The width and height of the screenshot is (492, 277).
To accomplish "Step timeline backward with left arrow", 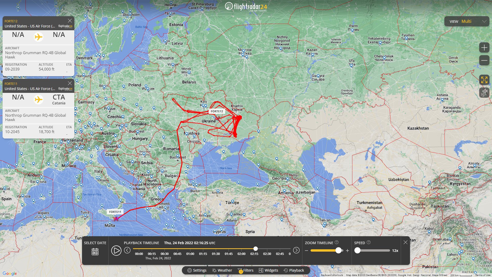I will coord(127,250).
